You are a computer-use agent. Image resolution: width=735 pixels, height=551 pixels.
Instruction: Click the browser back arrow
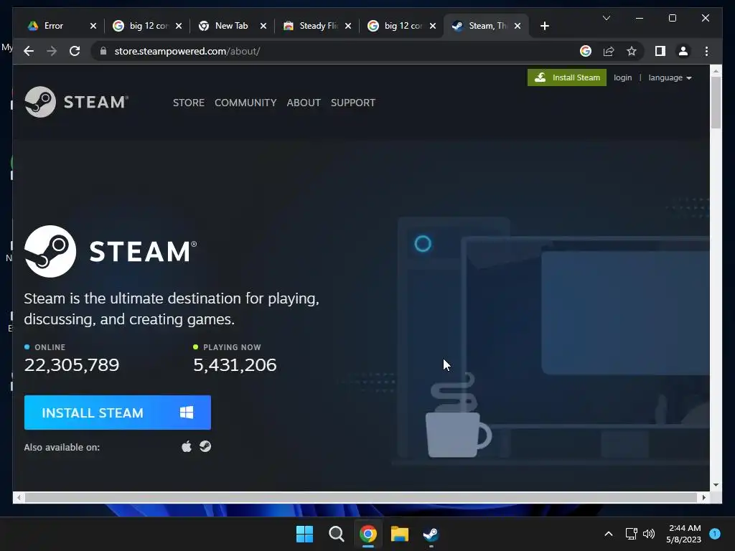click(x=29, y=51)
